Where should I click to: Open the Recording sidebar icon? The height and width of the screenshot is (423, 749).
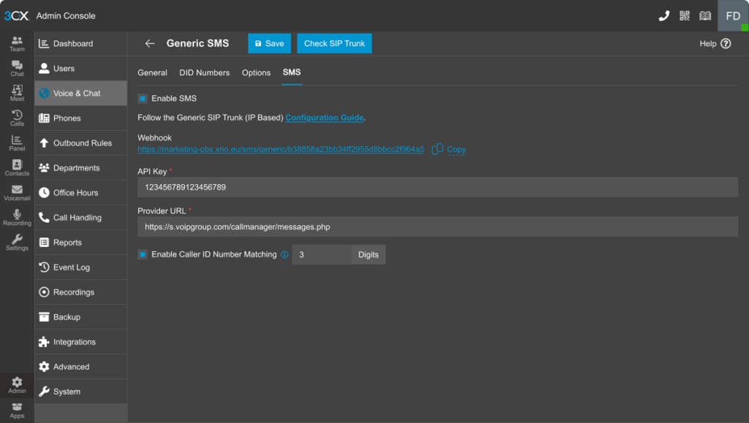tap(17, 218)
